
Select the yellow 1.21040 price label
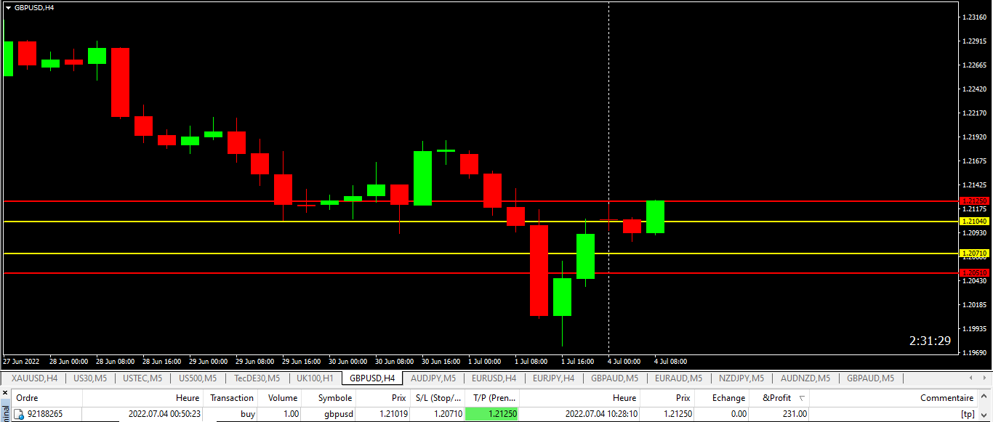click(974, 221)
